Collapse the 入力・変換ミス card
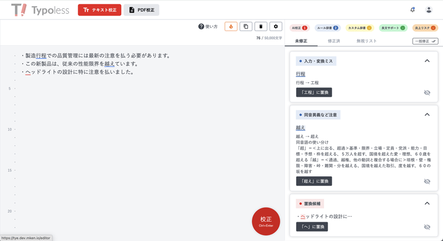The width and height of the screenshot is (443, 241). click(x=427, y=61)
